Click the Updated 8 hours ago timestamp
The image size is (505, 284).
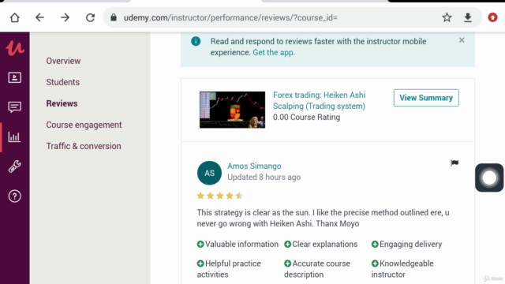264,177
